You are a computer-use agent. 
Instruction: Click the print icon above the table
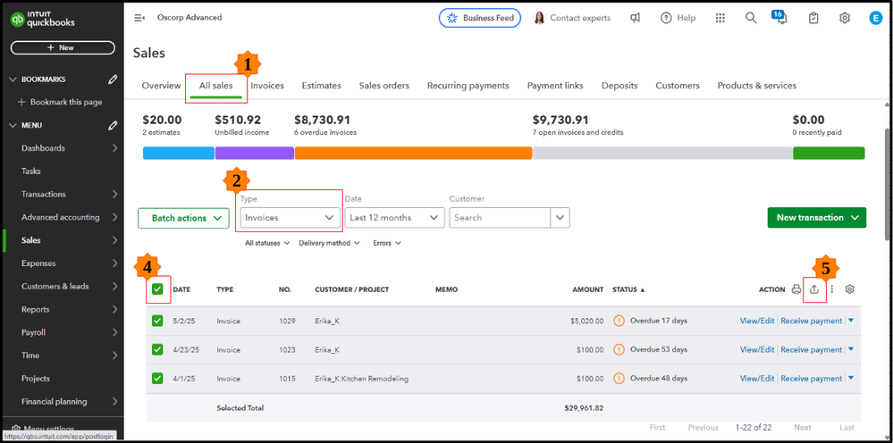pos(796,289)
